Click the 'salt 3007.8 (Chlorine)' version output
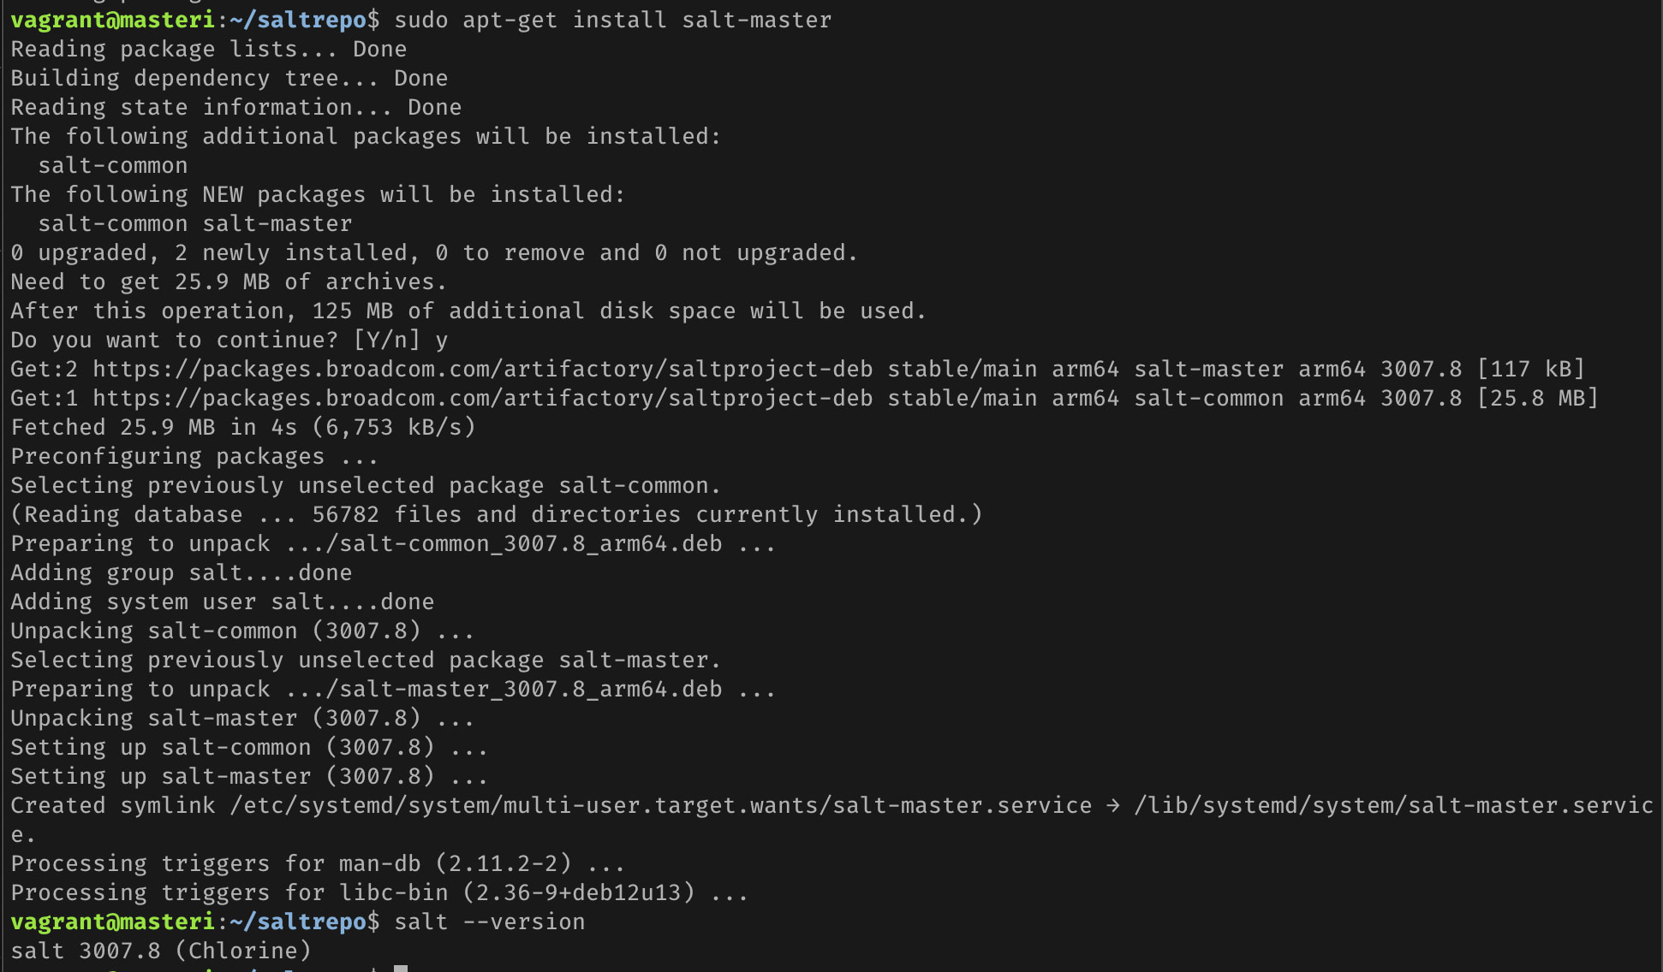Screen dimensions: 1663x972 point(161,951)
